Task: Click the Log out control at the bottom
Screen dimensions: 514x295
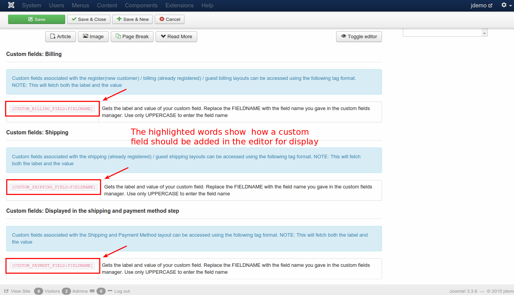Action: tap(122, 291)
